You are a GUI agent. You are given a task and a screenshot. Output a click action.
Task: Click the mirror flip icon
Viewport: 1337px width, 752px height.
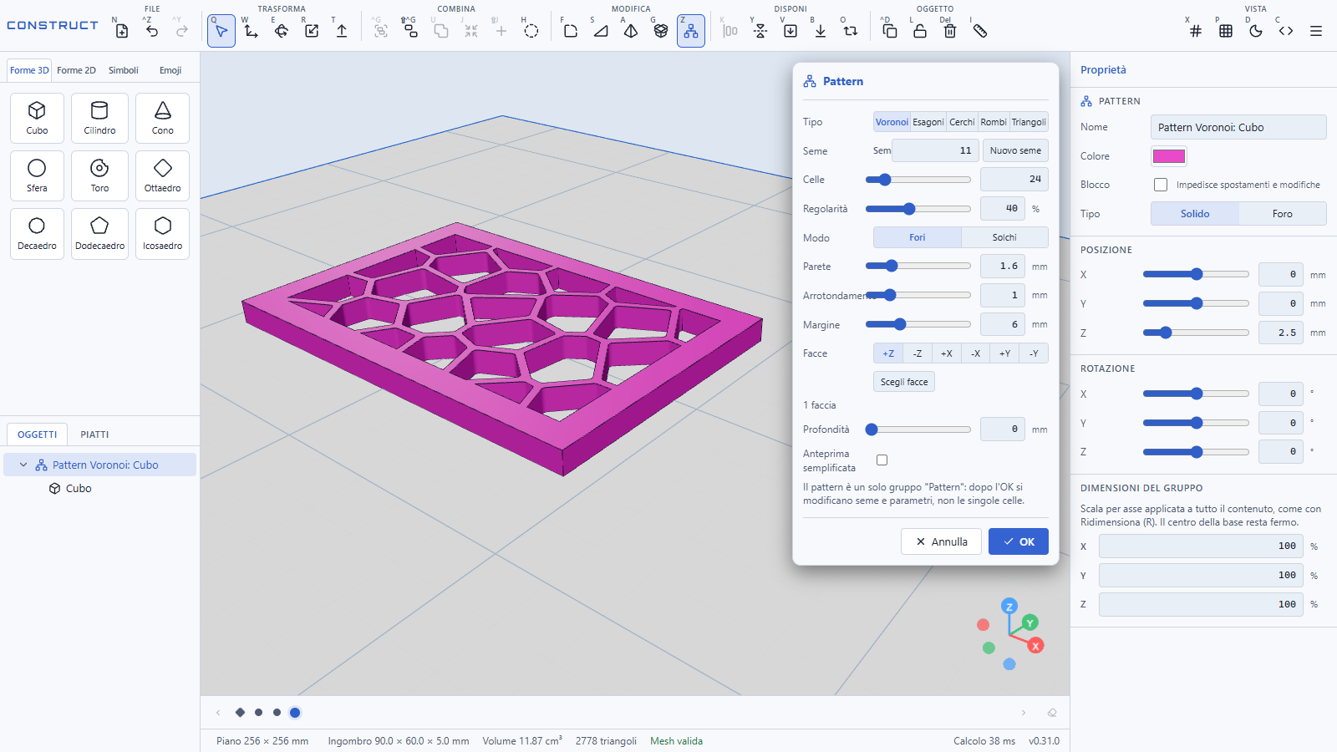tap(760, 31)
